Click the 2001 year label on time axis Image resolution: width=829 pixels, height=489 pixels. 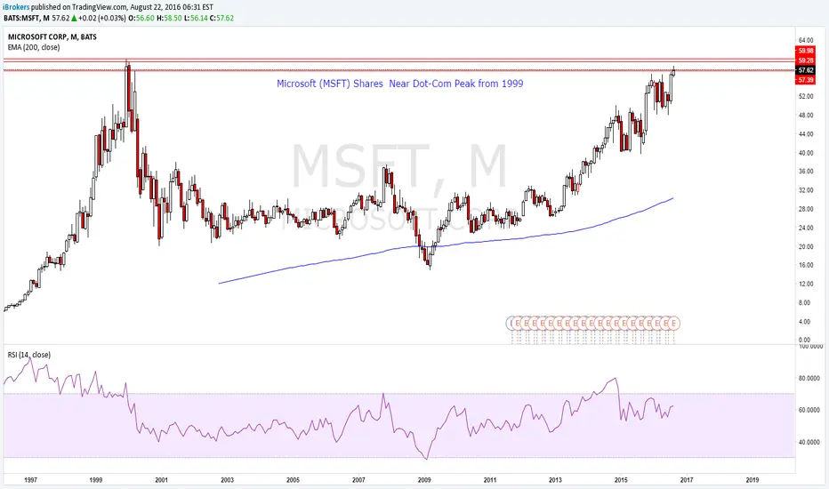click(x=161, y=480)
